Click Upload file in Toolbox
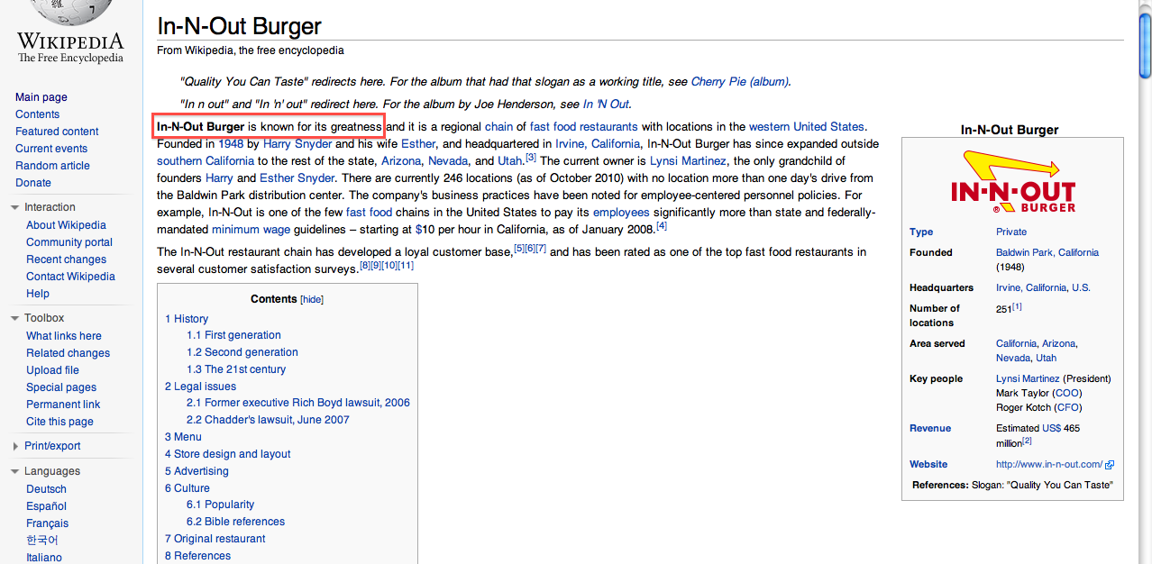The image size is (1152, 564). 52,370
